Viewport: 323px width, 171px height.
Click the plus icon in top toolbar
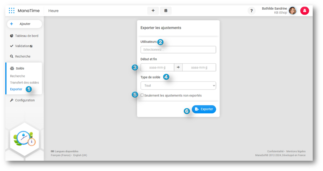(153, 11)
